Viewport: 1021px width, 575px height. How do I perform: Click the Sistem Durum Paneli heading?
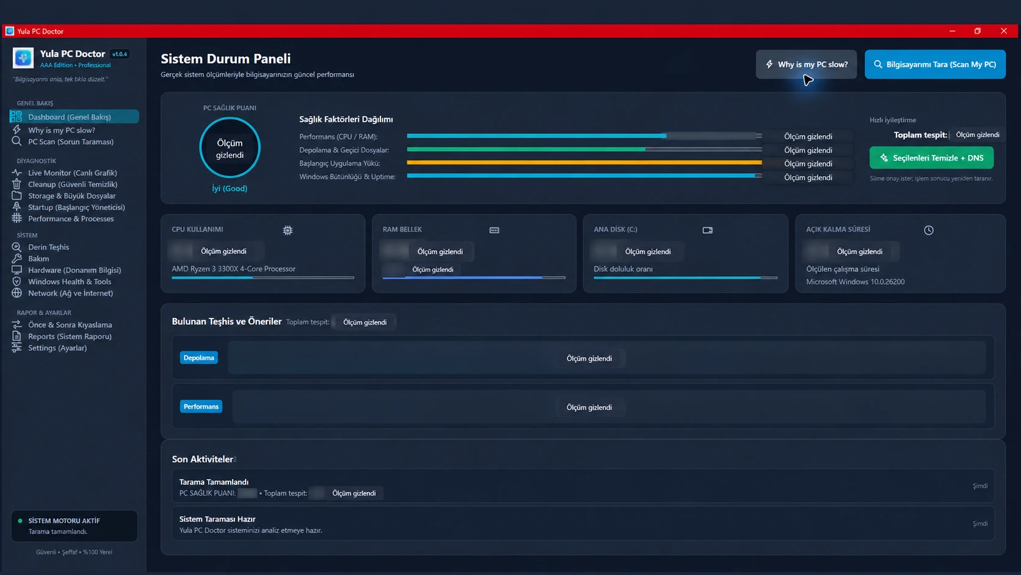click(225, 59)
